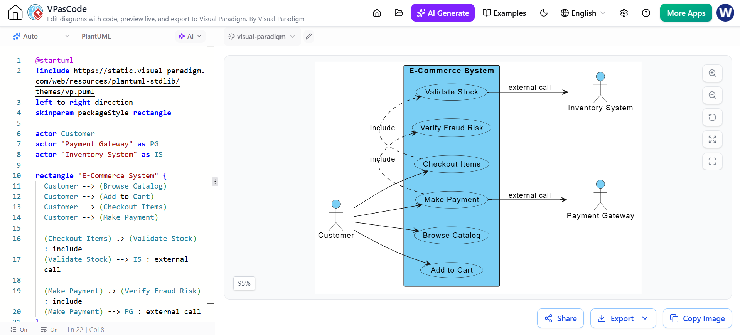Open the help question mark icon
Screen dimensions: 740x335
(x=646, y=13)
